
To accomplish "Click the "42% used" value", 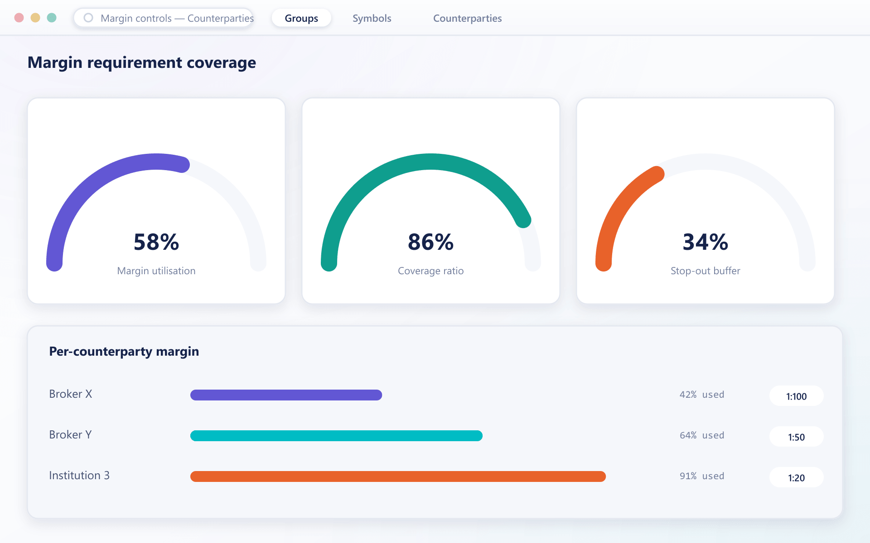I will tap(702, 395).
